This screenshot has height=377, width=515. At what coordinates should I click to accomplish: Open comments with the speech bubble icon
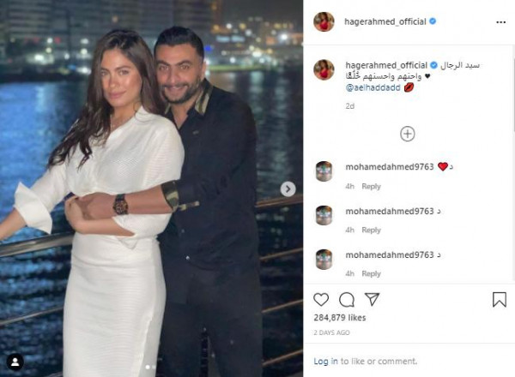[347, 300]
